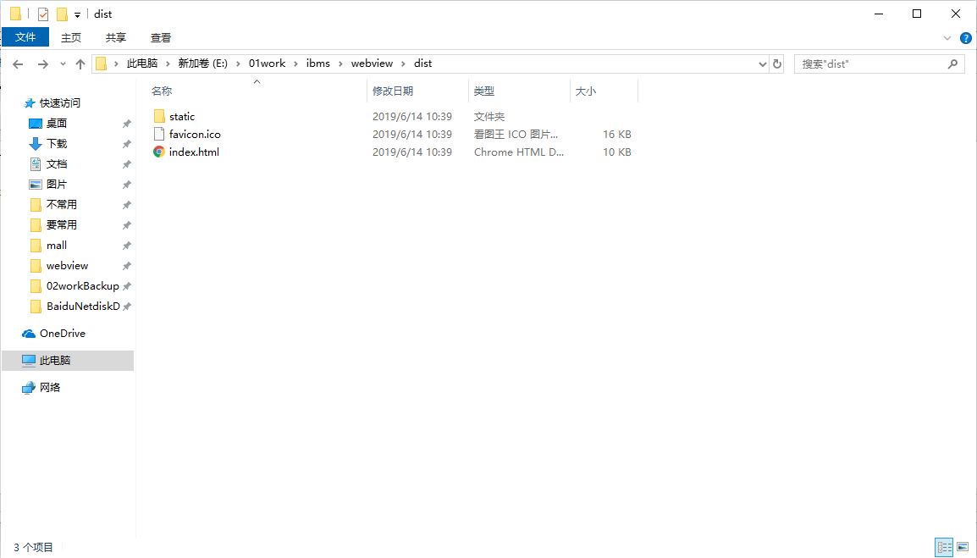Select the Details view icon in the status bar
The image size is (977, 558).
click(x=944, y=547)
